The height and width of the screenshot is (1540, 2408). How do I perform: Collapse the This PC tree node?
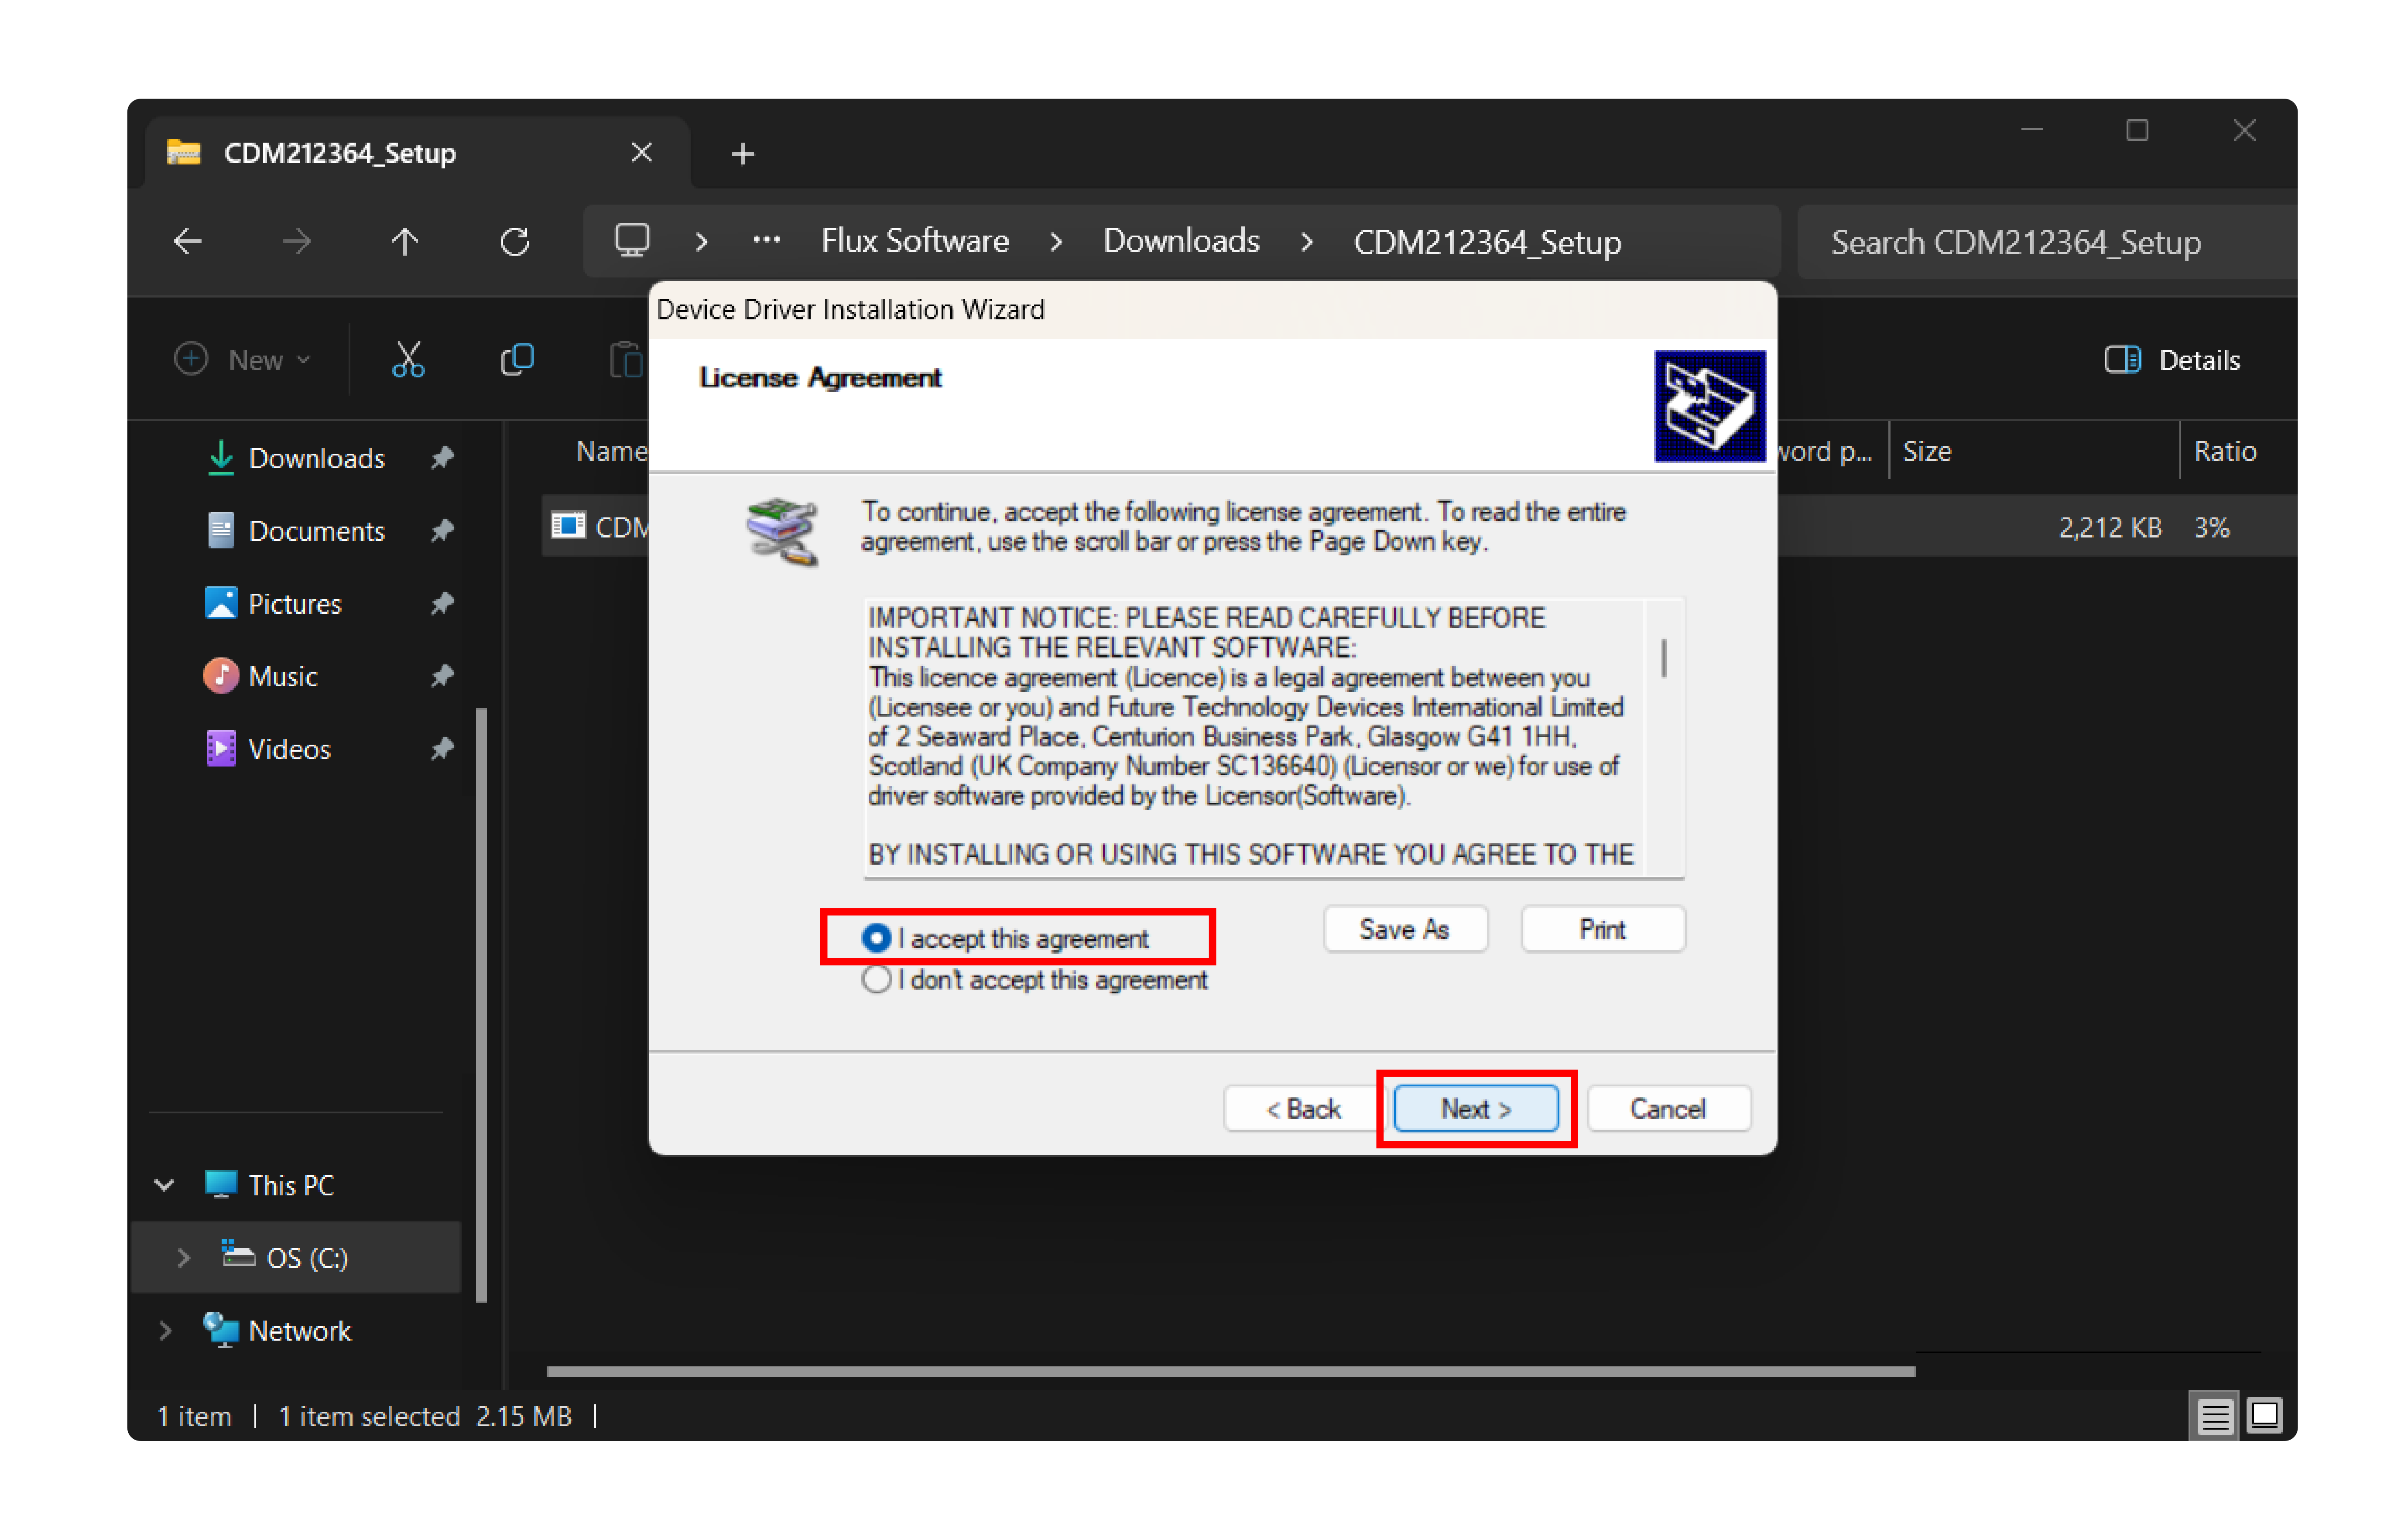pyautogui.click(x=165, y=1185)
